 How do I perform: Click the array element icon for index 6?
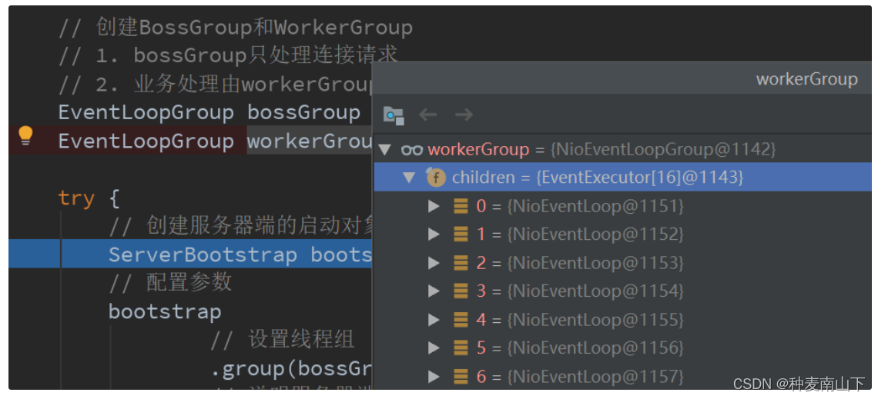click(x=461, y=377)
